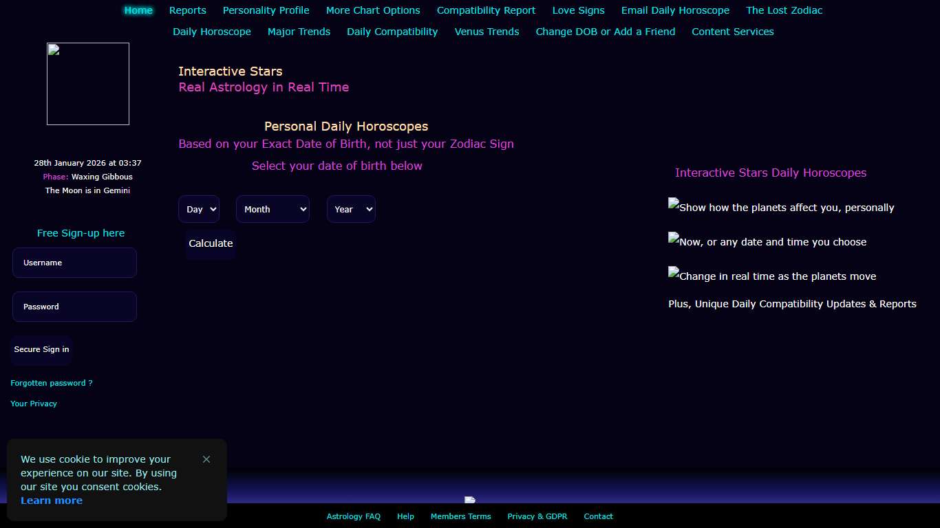Click Learn more in cookie notice

click(52, 500)
